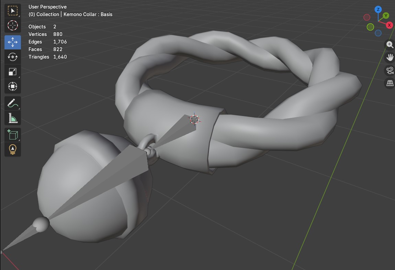
Task: Click the Zoom magnifier in the viewport sidebar
Action: [x=390, y=45]
